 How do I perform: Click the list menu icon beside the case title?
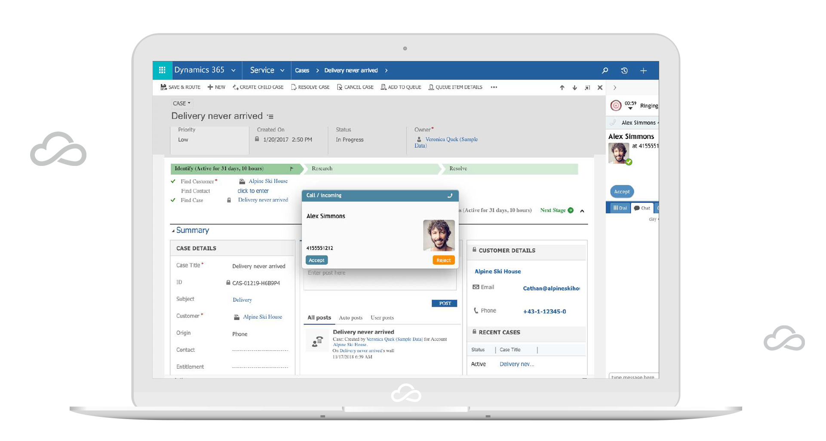pos(270,116)
